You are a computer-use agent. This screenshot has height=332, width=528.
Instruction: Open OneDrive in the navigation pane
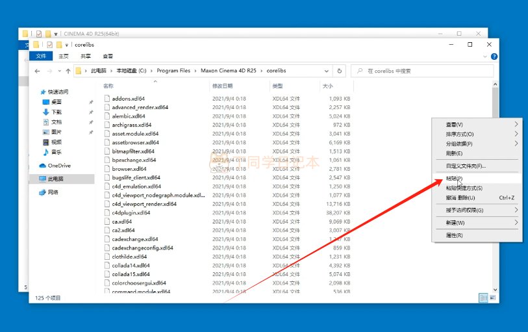[x=58, y=166]
